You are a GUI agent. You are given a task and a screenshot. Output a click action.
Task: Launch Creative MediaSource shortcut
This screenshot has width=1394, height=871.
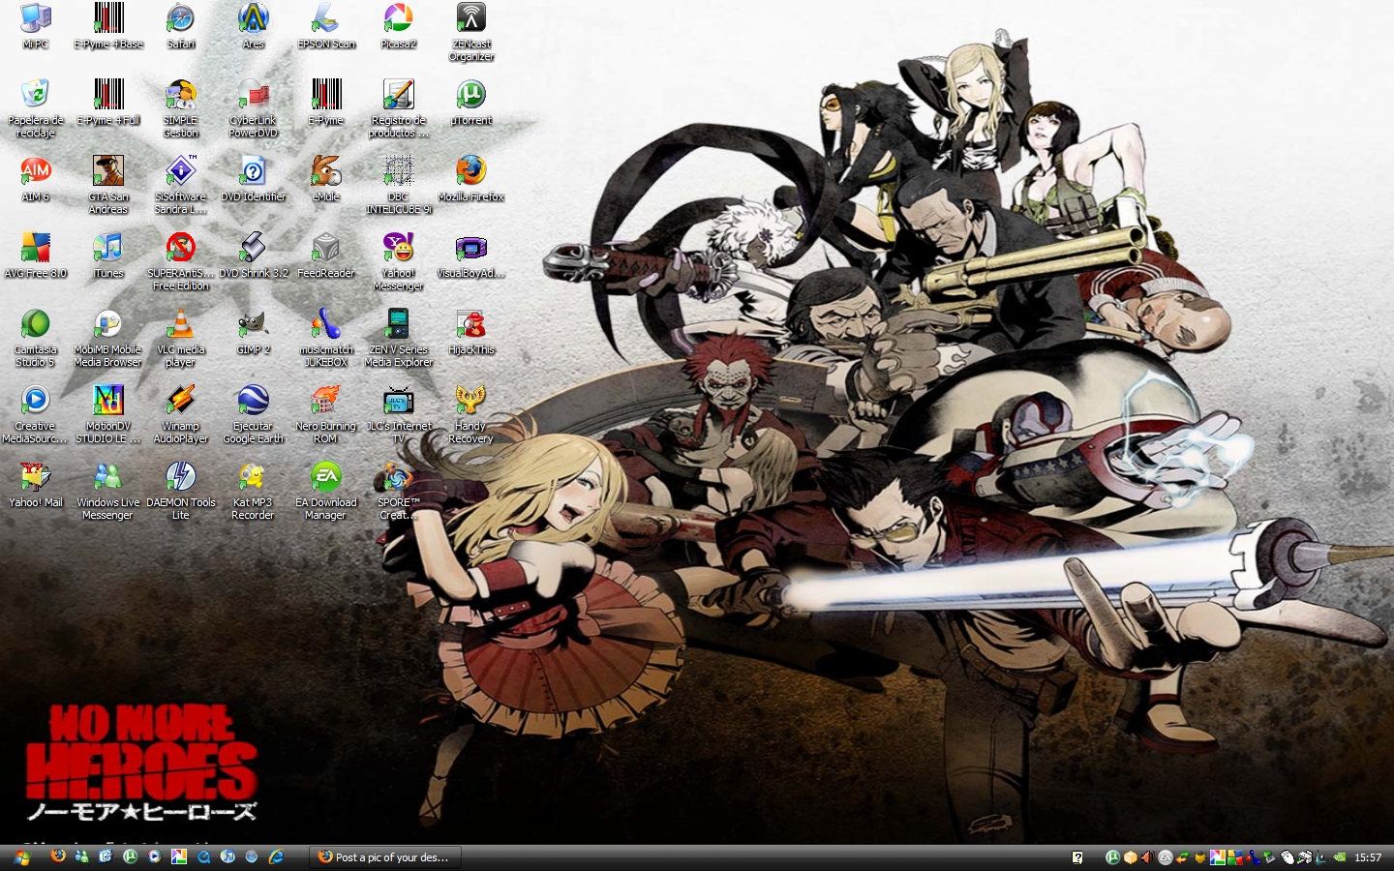pos(36,414)
